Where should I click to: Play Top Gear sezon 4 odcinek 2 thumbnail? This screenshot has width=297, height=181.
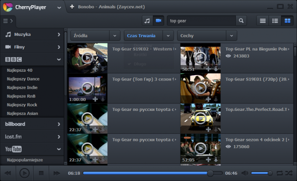pos(200,149)
